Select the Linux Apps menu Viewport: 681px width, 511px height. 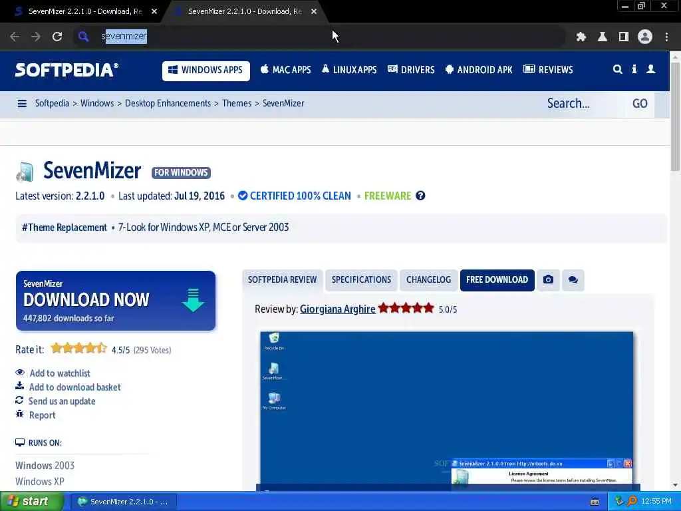tap(349, 70)
